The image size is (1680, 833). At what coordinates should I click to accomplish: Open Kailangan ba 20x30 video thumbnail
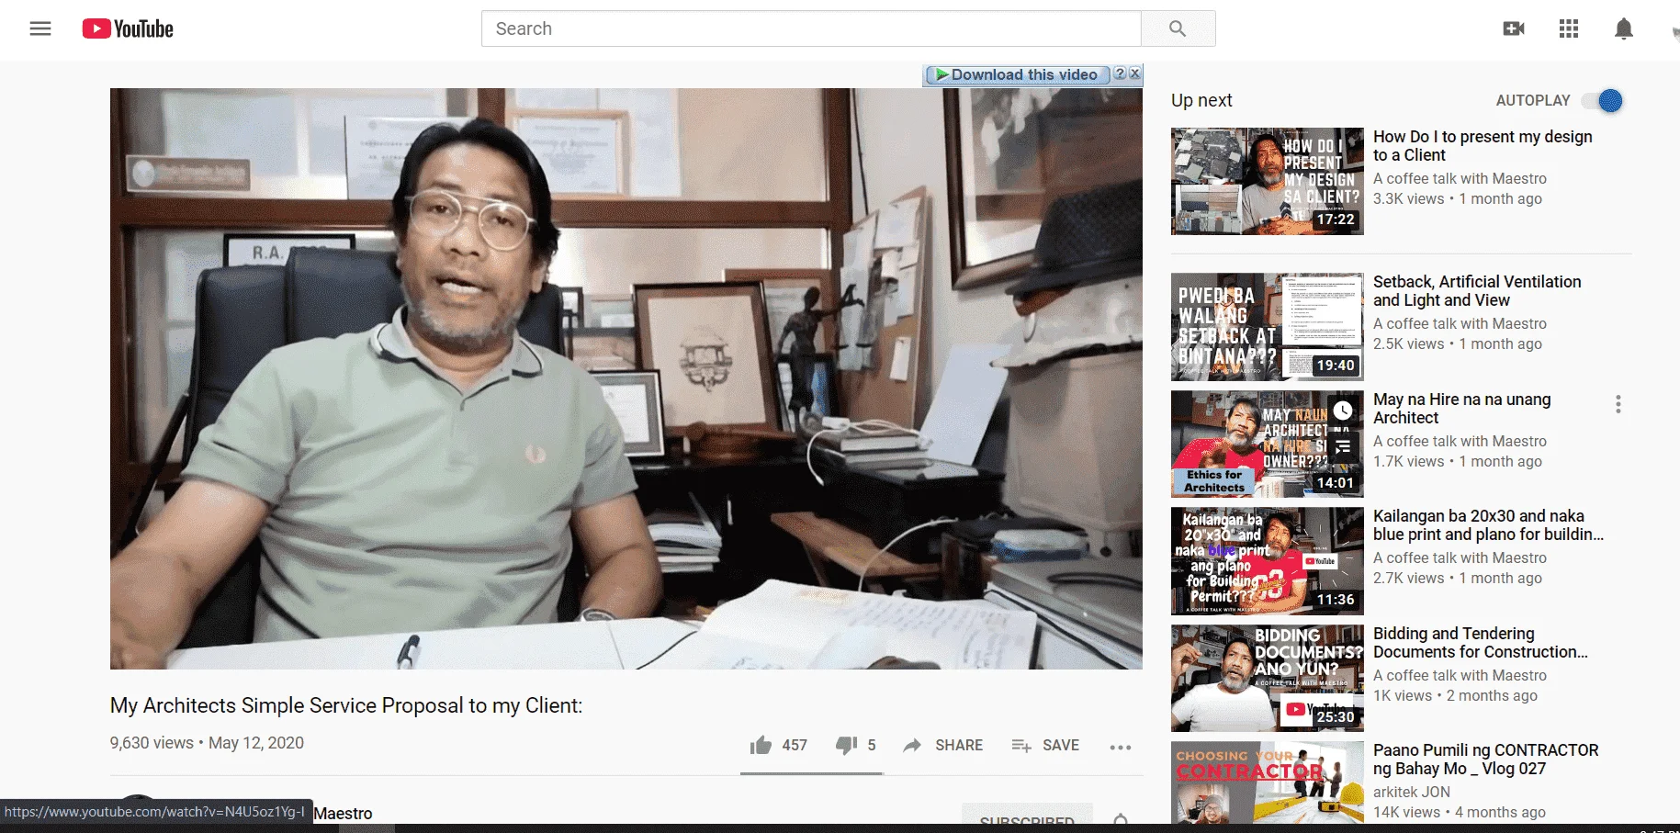pos(1268,561)
